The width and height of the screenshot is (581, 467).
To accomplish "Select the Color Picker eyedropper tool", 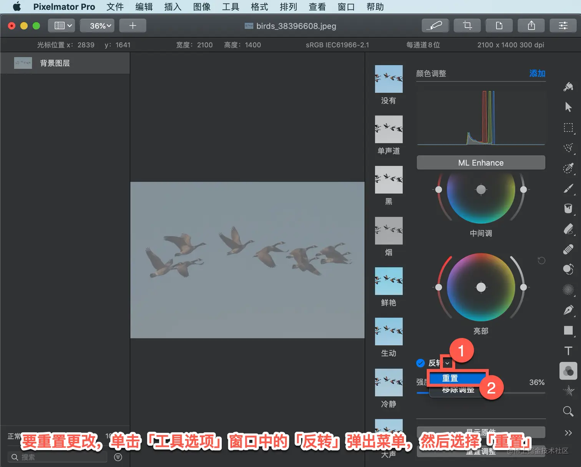I will coord(568,168).
